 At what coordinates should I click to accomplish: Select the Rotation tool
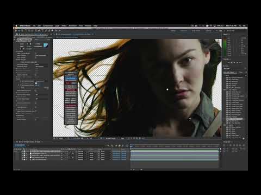(x=26, y=31)
